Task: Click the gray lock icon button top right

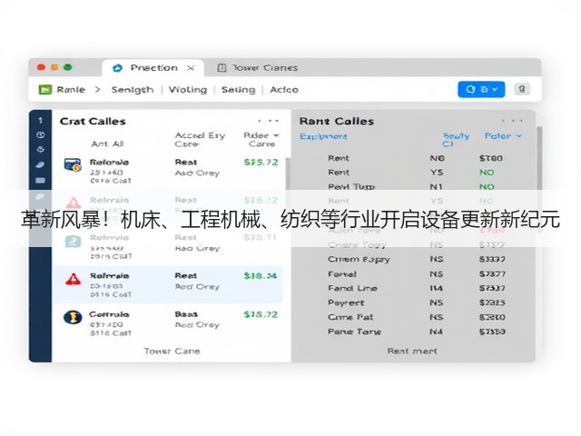Action: click(x=522, y=89)
